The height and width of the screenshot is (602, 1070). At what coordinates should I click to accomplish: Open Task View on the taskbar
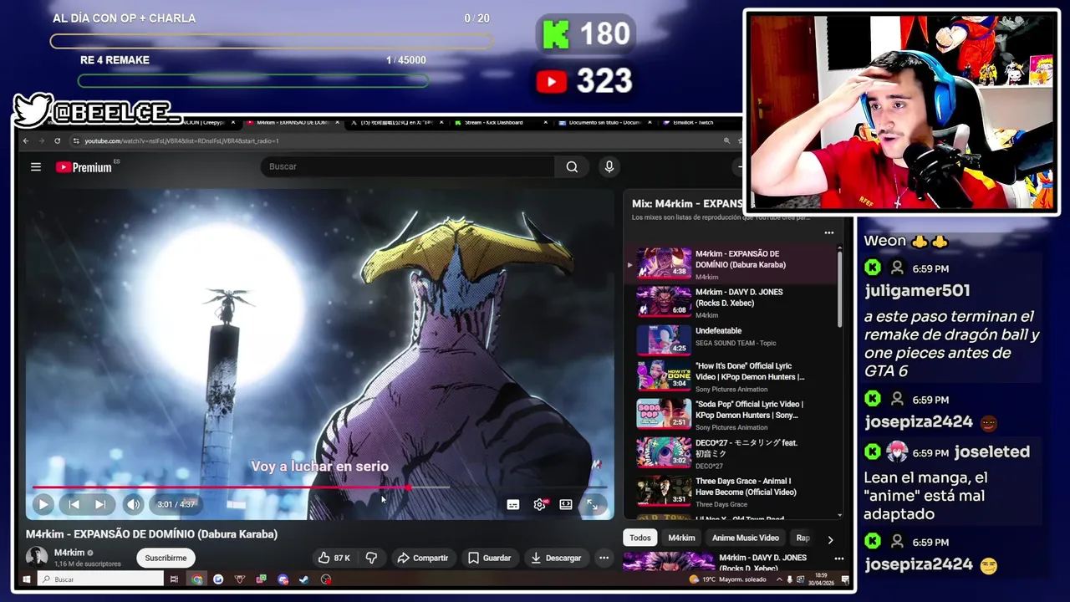click(174, 579)
